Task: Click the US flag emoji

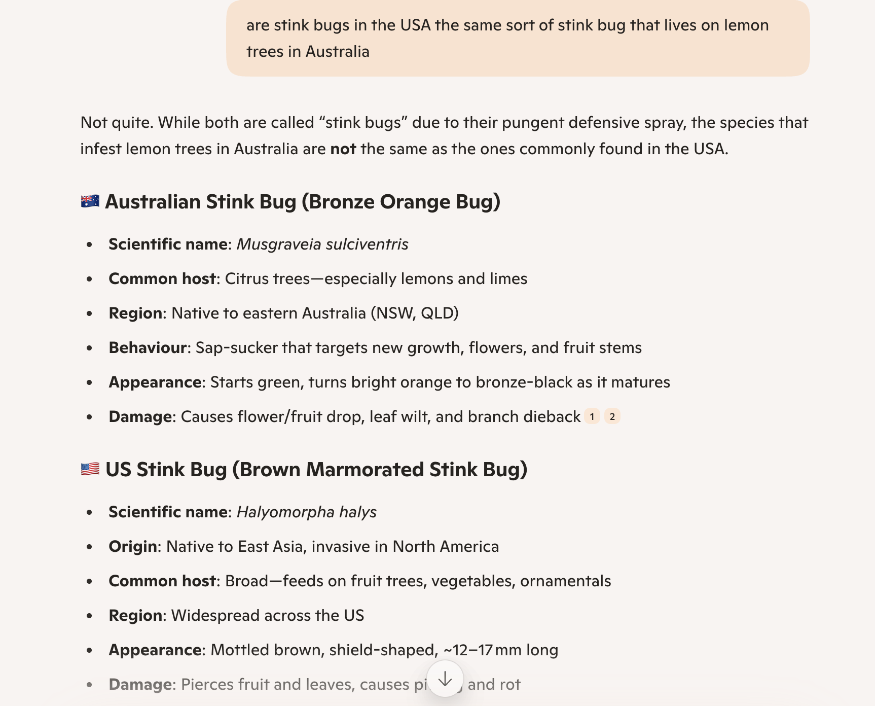Action: coord(90,469)
